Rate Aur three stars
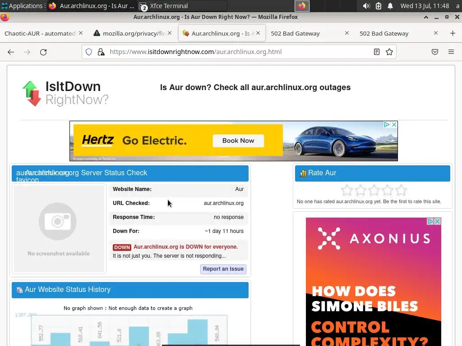Screen dimensions: 462x346 tap(374, 191)
